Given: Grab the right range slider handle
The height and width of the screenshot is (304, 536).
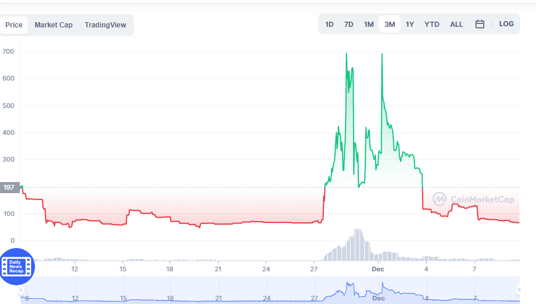Looking at the screenshot, I should [x=518, y=289].
